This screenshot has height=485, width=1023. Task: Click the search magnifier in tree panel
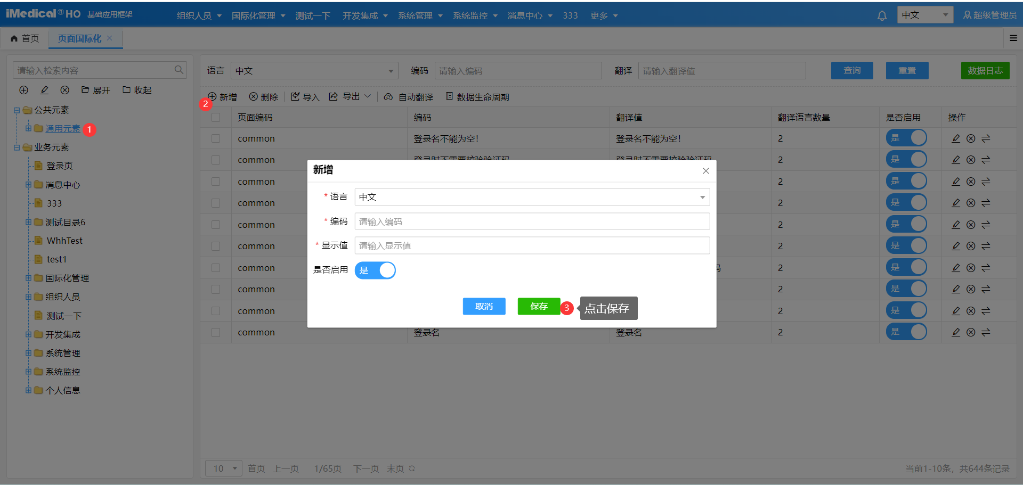pyautogui.click(x=179, y=70)
